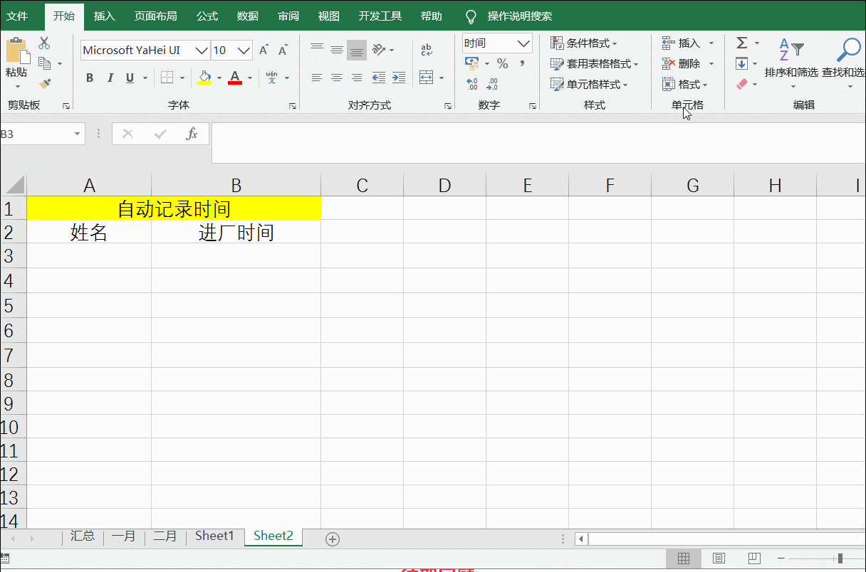This screenshot has width=866, height=572.
Task: Click the text orientation icon
Action: pyautogui.click(x=379, y=50)
